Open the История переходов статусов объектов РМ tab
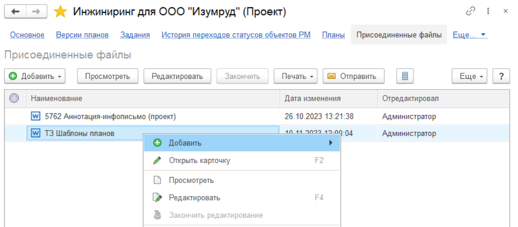Screen dimensions: 518x227 click(236, 35)
